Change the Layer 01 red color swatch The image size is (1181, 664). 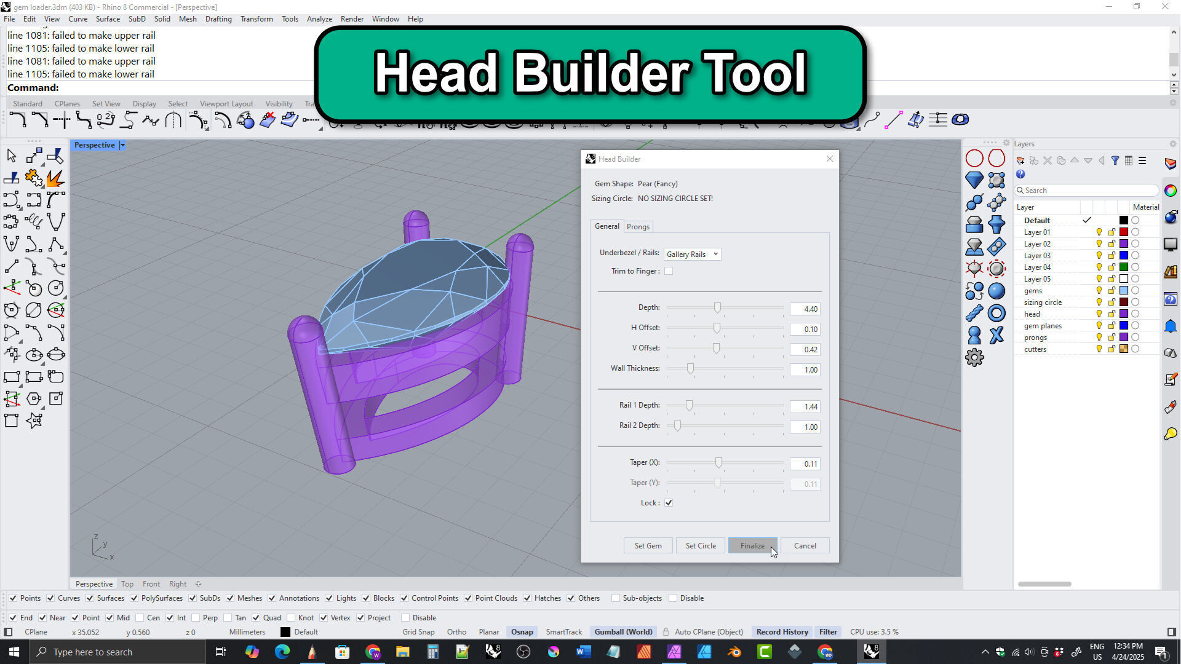click(1124, 232)
